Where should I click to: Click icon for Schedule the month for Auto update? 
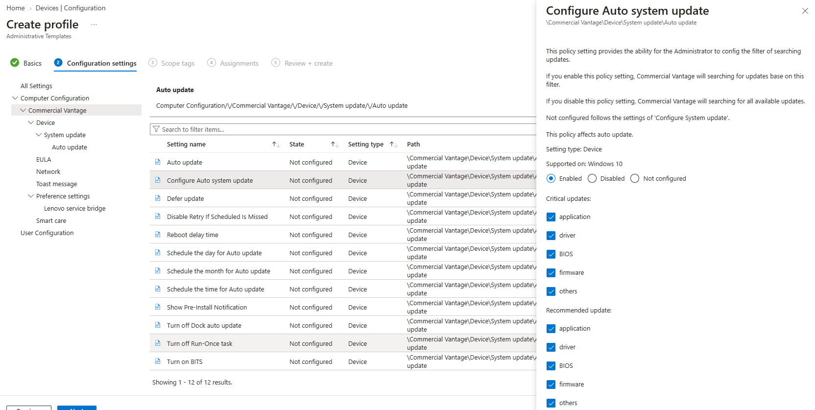click(158, 271)
